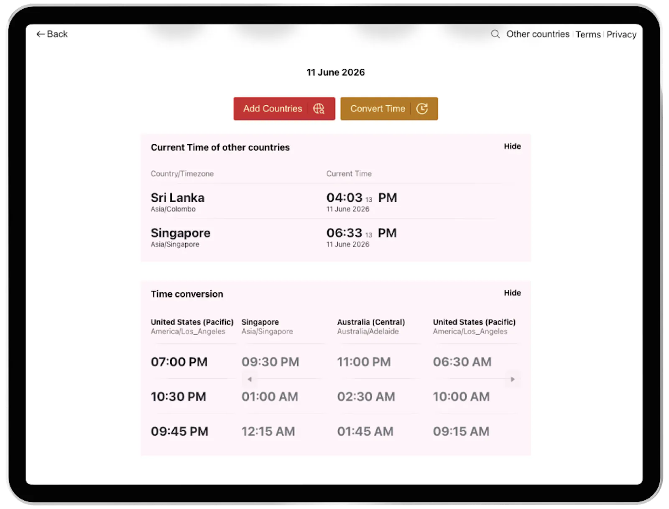Click the 09:30 PM Singapore cell
669x509 pixels.
pyautogui.click(x=271, y=362)
